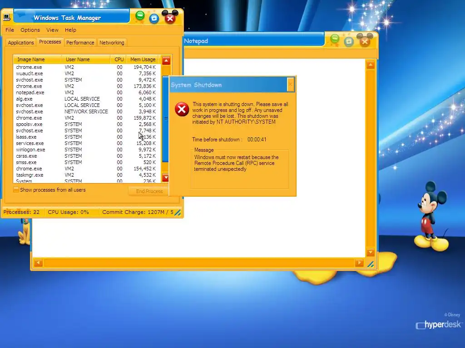Click the Task Manager title bar icon
The height and width of the screenshot is (348, 465).
[x=7, y=17]
